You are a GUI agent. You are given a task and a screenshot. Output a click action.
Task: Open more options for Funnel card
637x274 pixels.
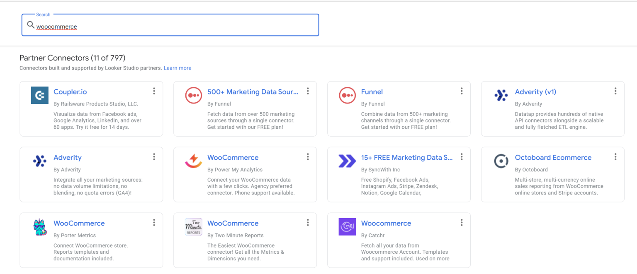pos(462,91)
